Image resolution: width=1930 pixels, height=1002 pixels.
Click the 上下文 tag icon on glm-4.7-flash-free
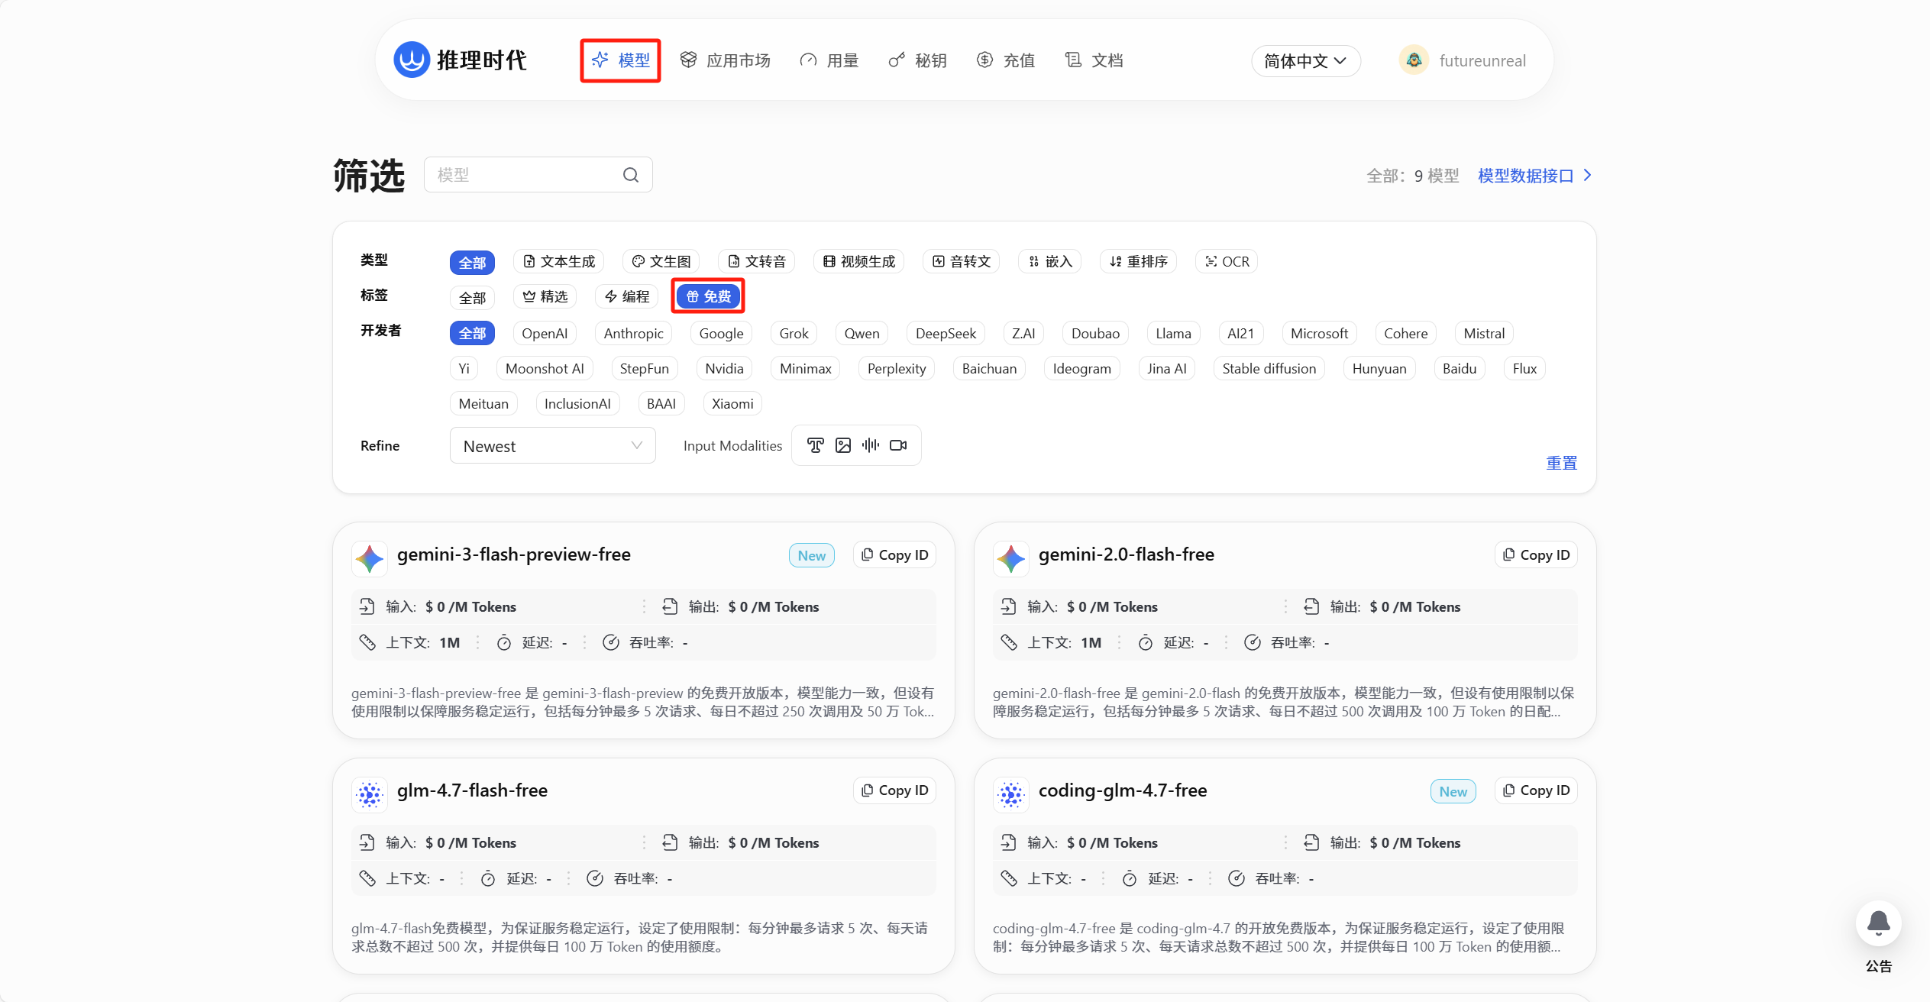367,878
